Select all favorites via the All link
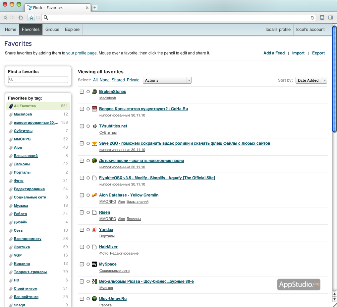The height and width of the screenshot is (307, 337). 95,80
